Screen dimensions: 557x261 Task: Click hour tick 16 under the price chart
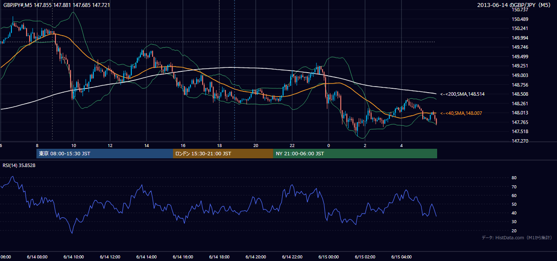pyautogui.click(x=183, y=145)
